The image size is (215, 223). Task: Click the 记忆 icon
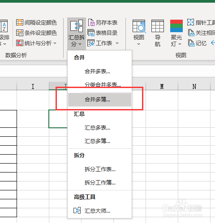click(x=191, y=43)
